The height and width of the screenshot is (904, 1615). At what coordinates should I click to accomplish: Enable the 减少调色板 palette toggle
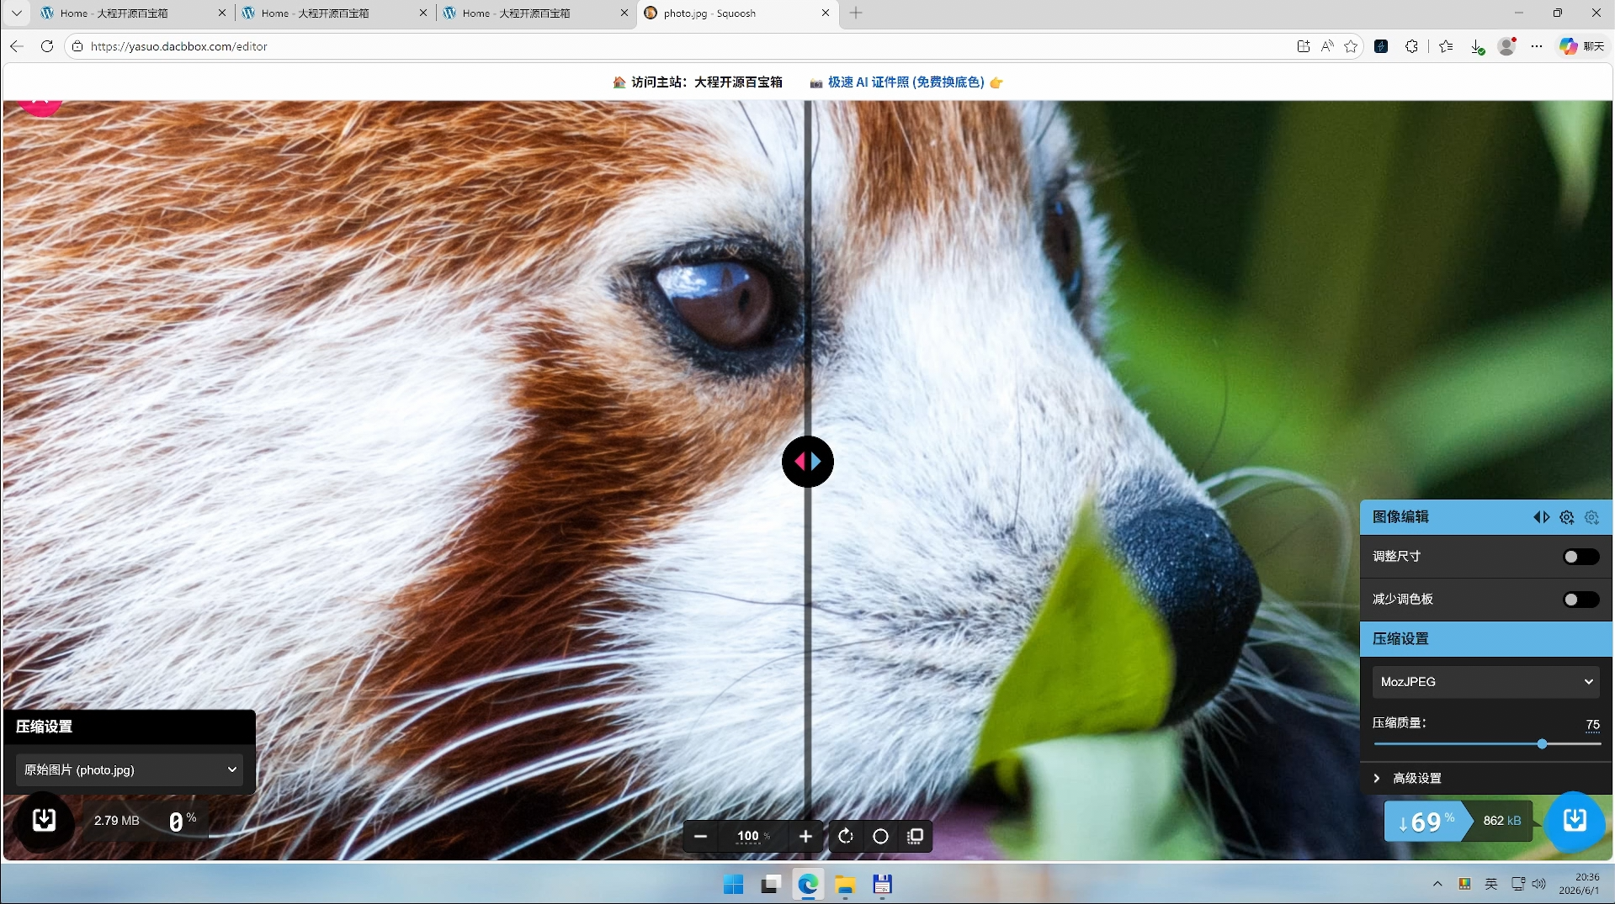(1580, 600)
